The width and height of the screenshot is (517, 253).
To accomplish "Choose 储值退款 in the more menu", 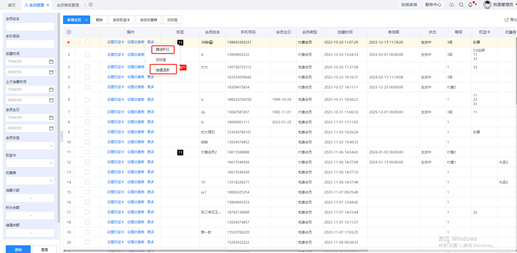I will (x=163, y=70).
